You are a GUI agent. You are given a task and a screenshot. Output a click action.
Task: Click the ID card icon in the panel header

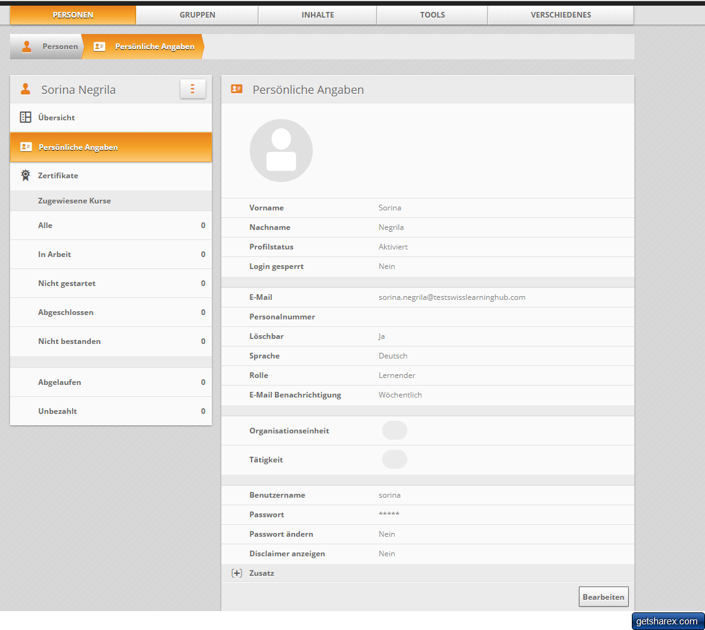[236, 89]
